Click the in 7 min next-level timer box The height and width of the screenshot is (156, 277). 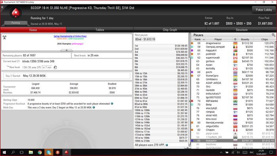[47, 67]
